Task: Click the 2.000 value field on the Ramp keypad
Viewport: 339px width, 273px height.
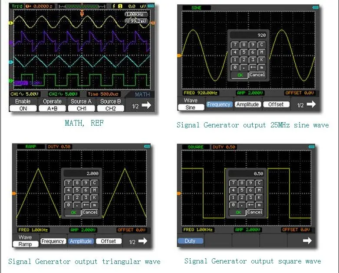Action: pos(82,173)
